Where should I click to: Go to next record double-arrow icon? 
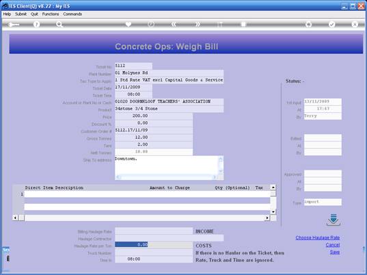tap(198, 24)
